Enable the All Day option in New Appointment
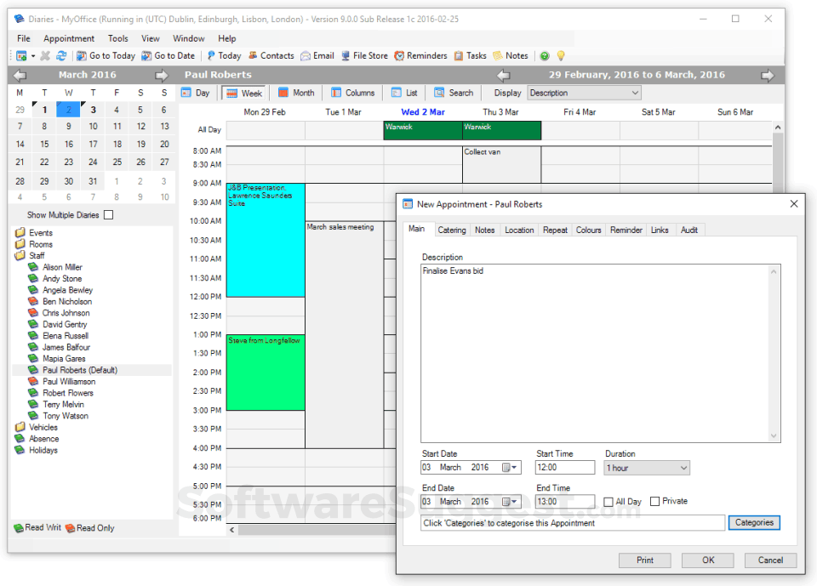Viewport: 817px width, 586px height. pos(608,501)
